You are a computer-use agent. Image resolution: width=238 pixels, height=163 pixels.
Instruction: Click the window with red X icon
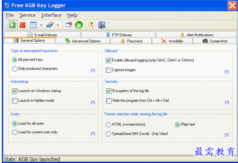(x=69, y=25)
